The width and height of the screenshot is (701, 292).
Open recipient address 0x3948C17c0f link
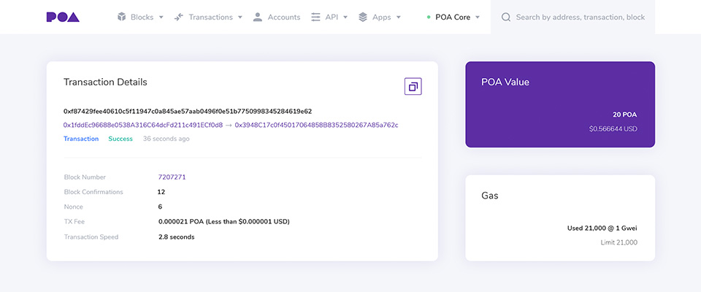316,126
